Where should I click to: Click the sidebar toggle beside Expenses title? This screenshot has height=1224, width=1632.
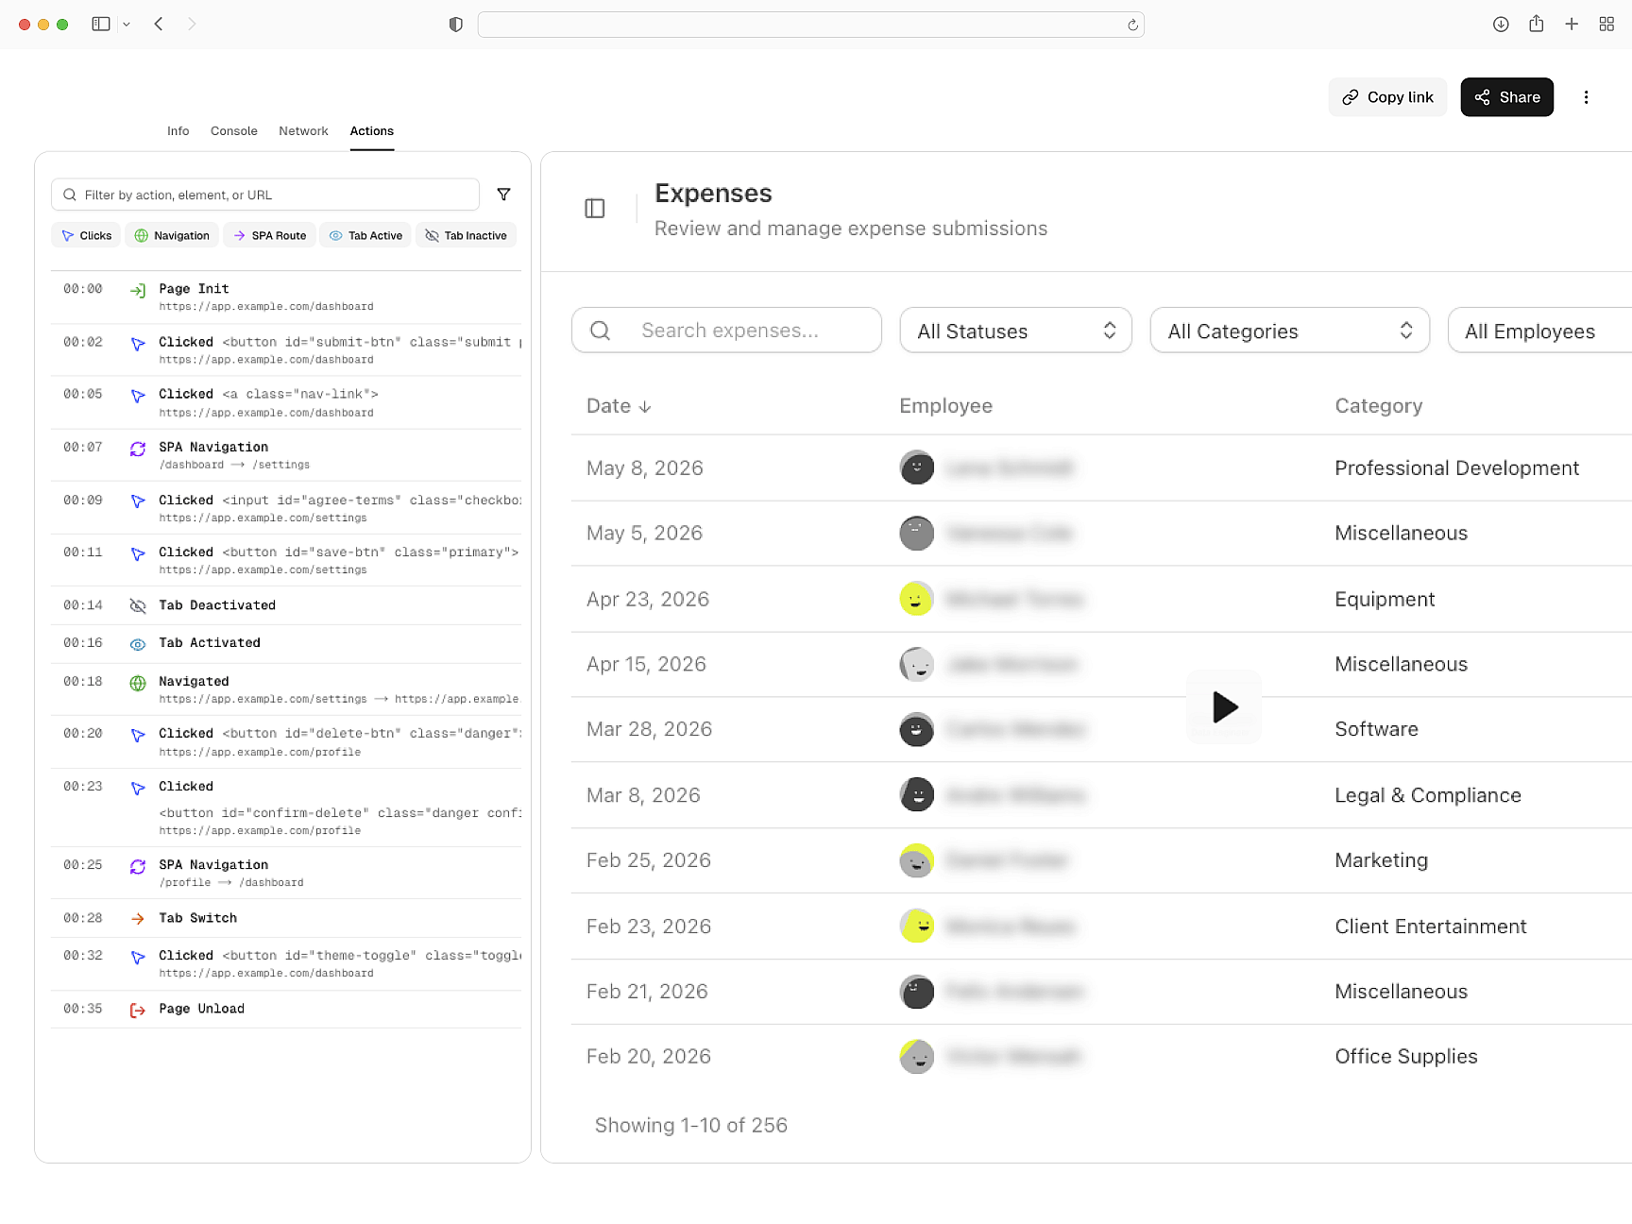point(594,208)
